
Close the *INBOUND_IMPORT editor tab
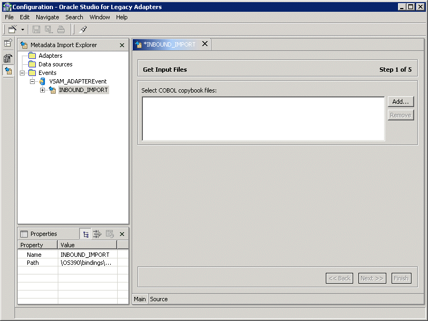[x=205, y=44]
